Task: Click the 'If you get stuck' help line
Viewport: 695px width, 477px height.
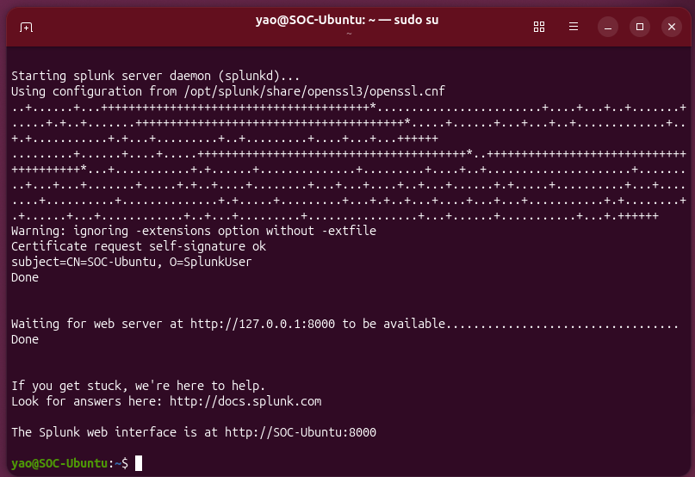Action: [x=139, y=386]
